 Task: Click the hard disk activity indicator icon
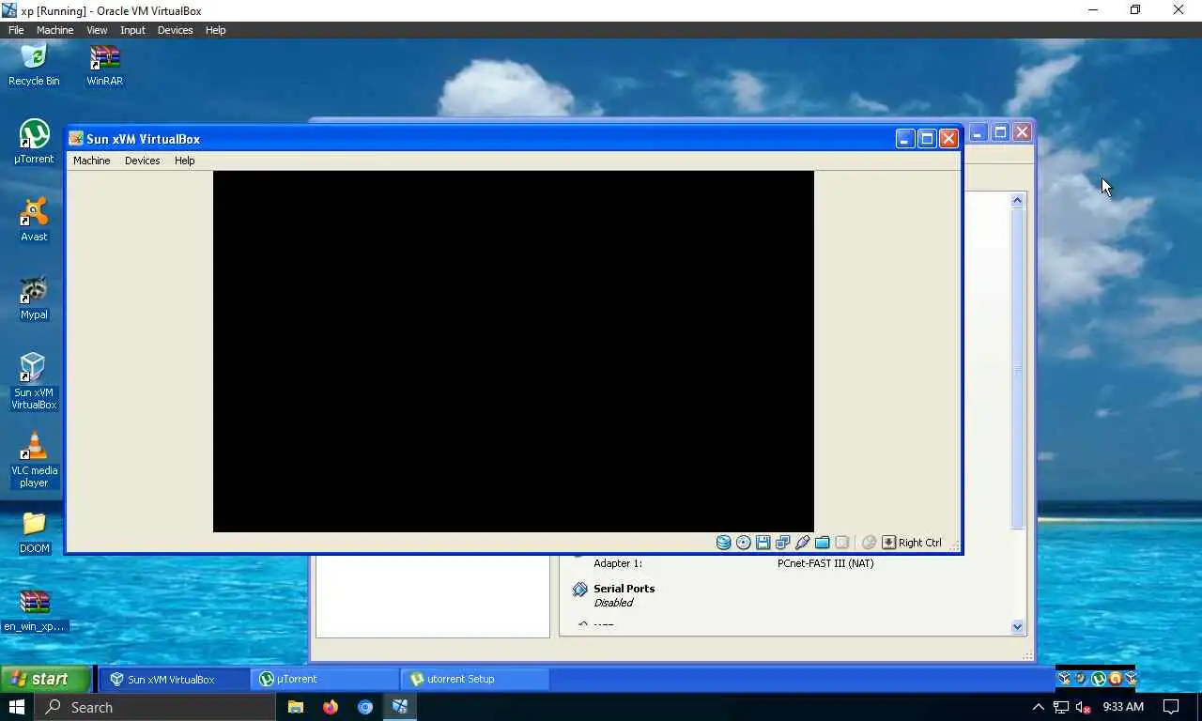[x=723, y=543]
